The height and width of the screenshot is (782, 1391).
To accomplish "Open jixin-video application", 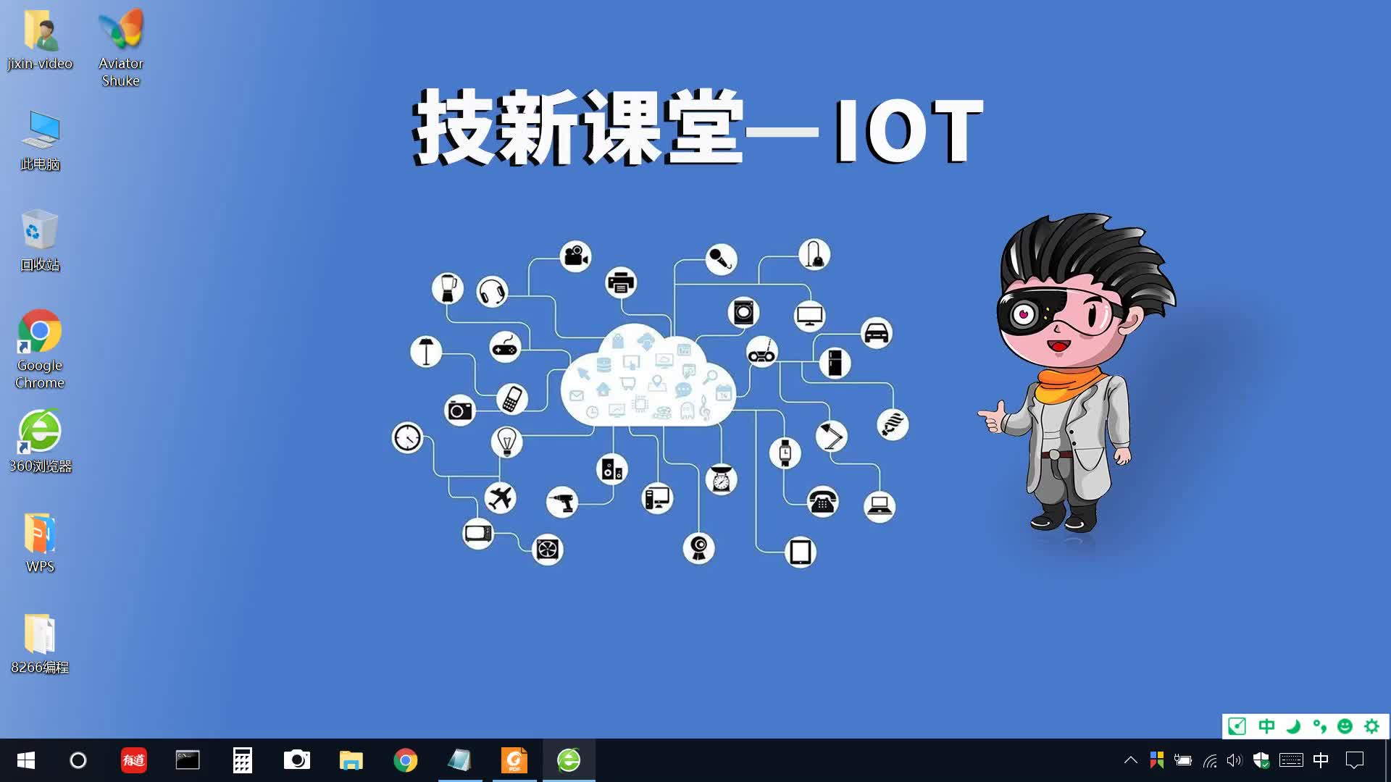I will [39, 38].
